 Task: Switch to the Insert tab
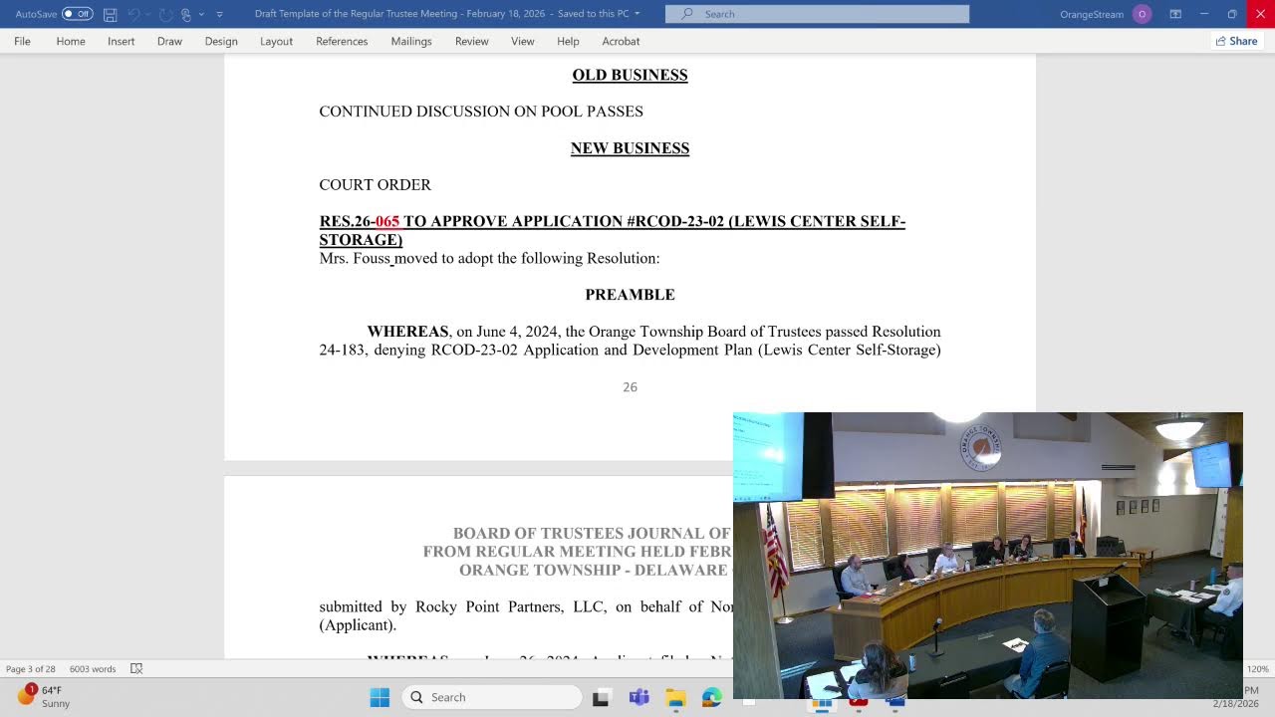pos(122,41)
